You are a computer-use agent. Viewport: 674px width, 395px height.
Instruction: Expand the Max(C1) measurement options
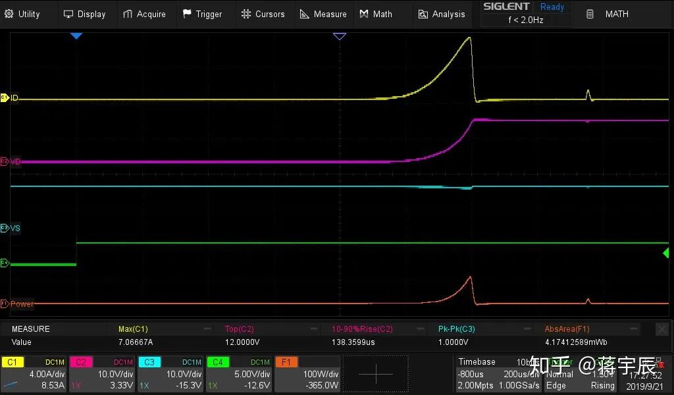tap(207, 329)
